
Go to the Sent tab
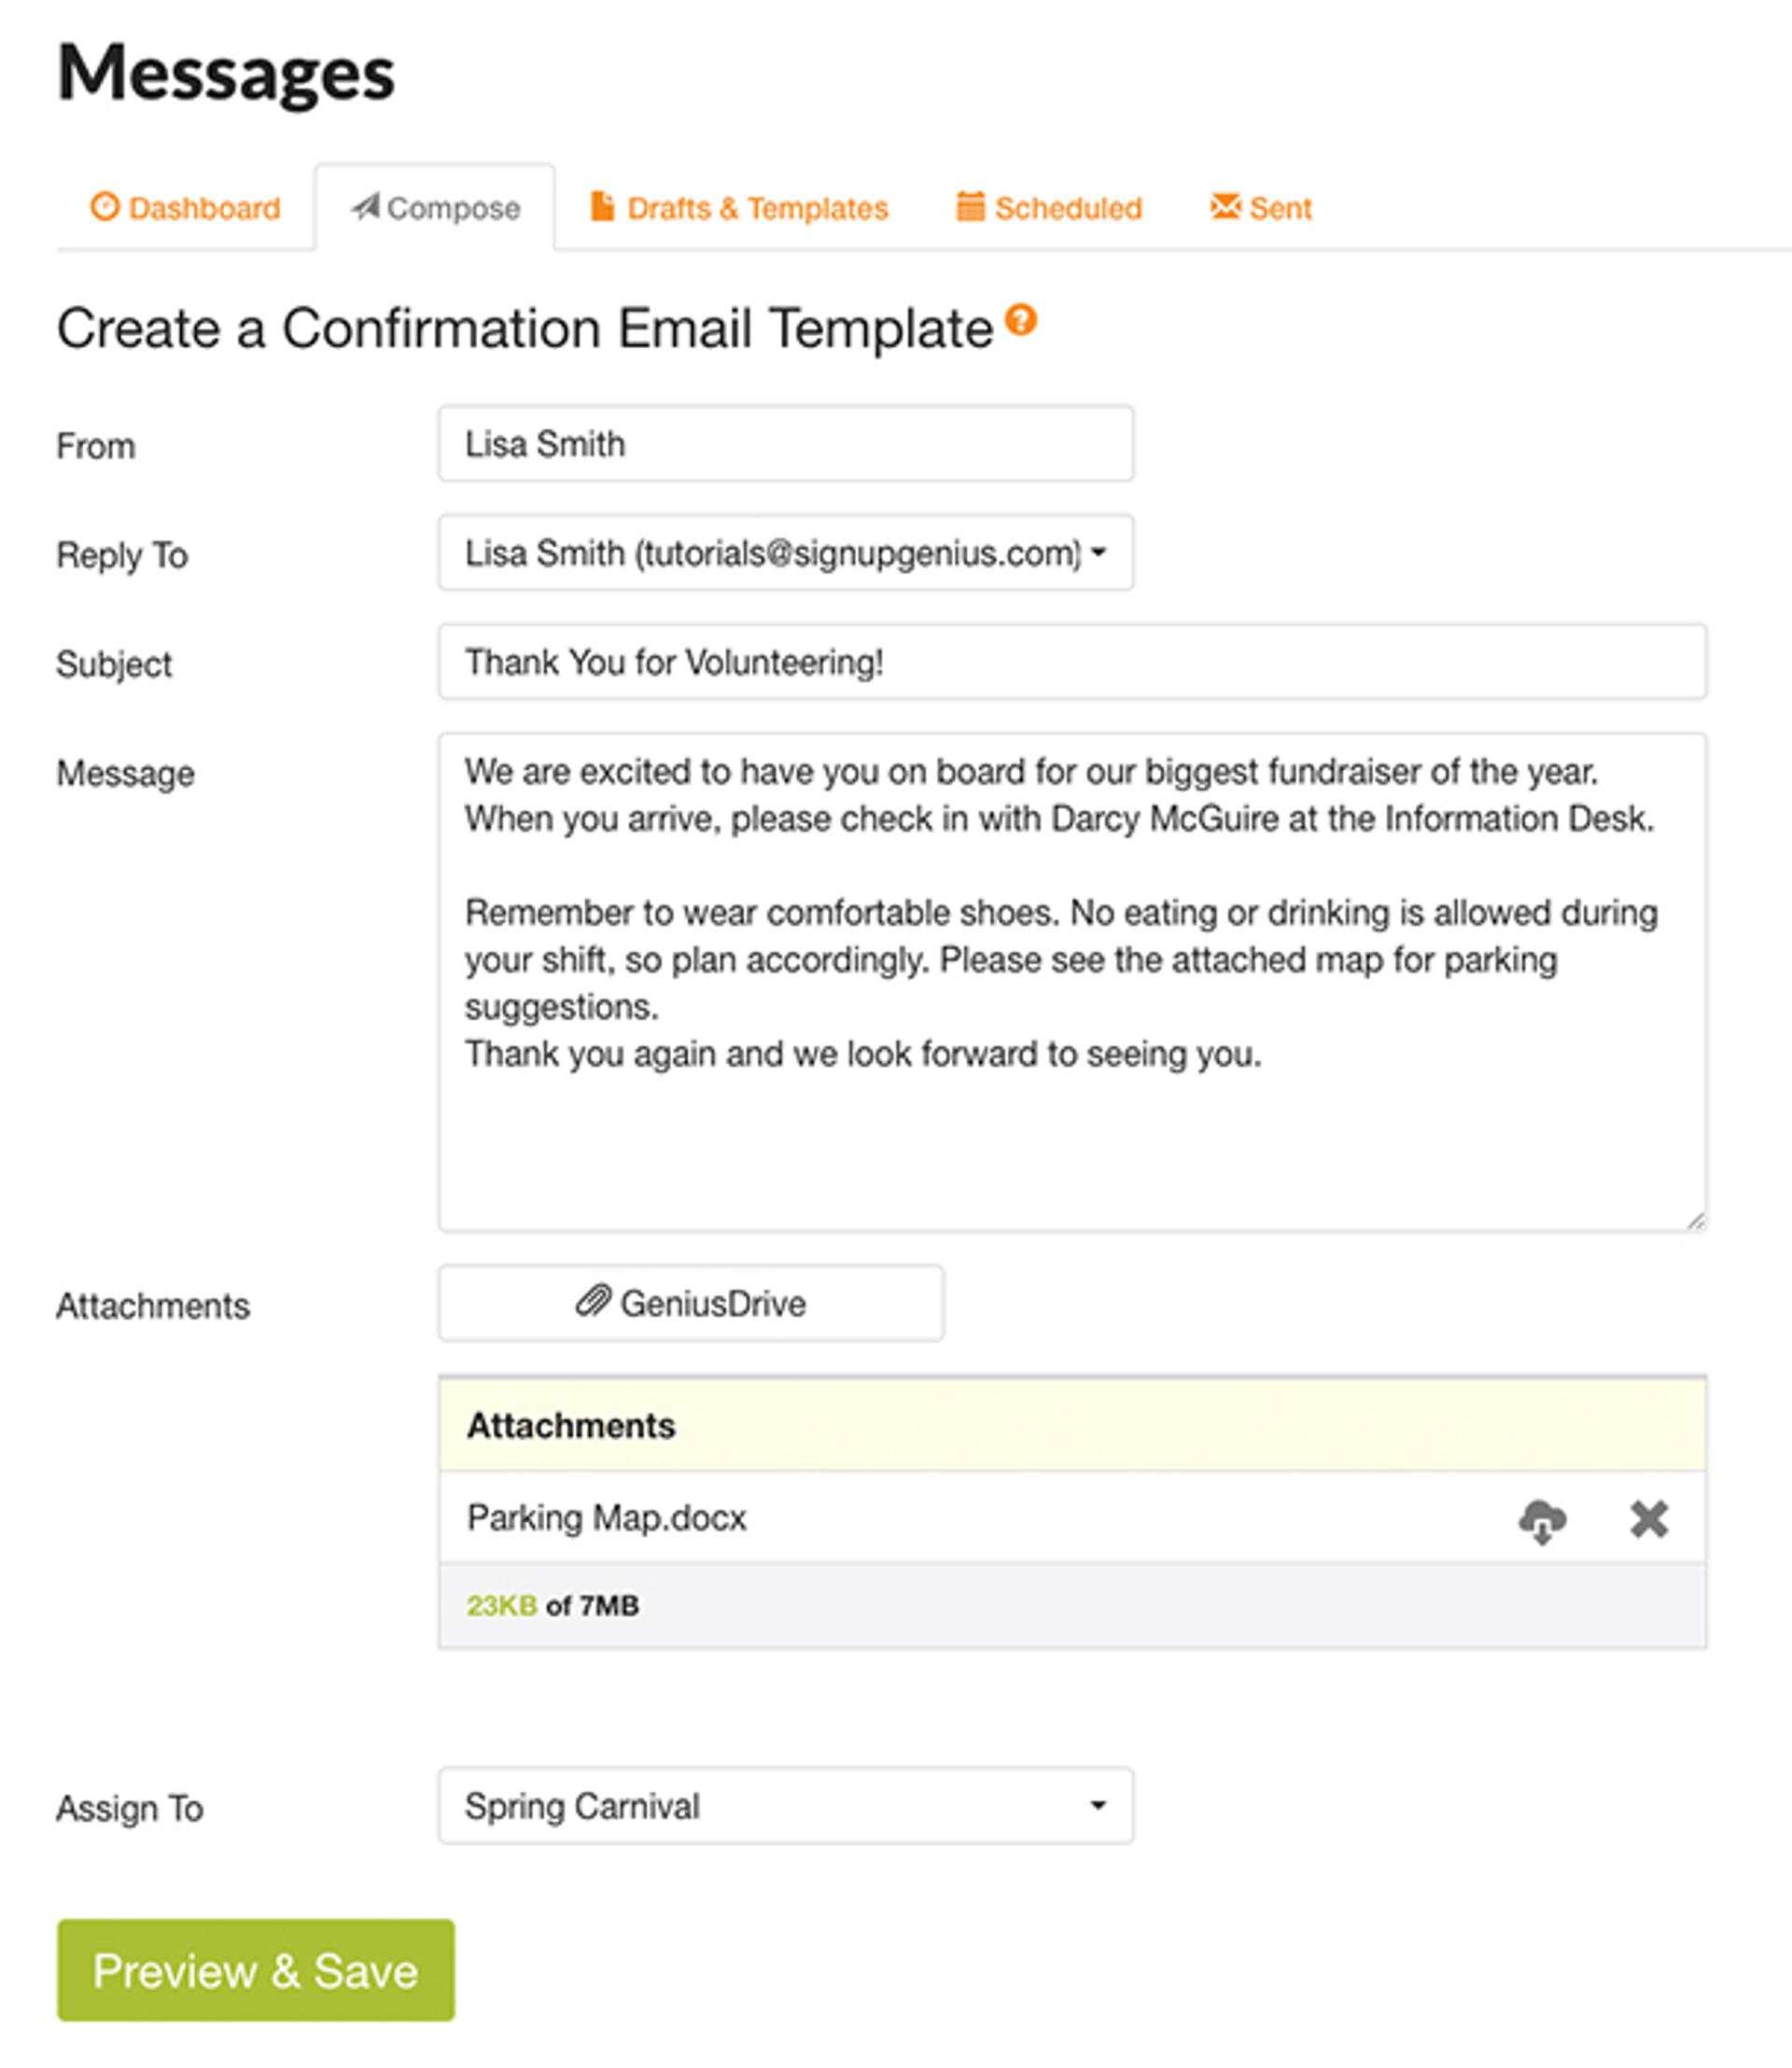pos(1260,207)
